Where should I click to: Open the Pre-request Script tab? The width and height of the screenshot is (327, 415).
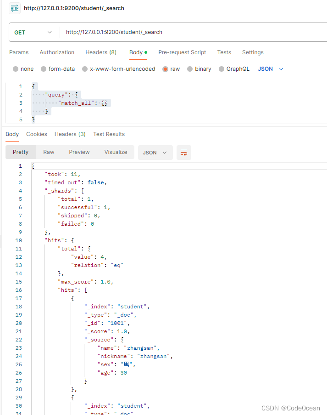(182, 52)
